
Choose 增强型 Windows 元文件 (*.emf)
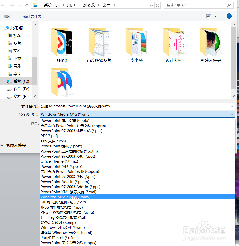point(137,233)
